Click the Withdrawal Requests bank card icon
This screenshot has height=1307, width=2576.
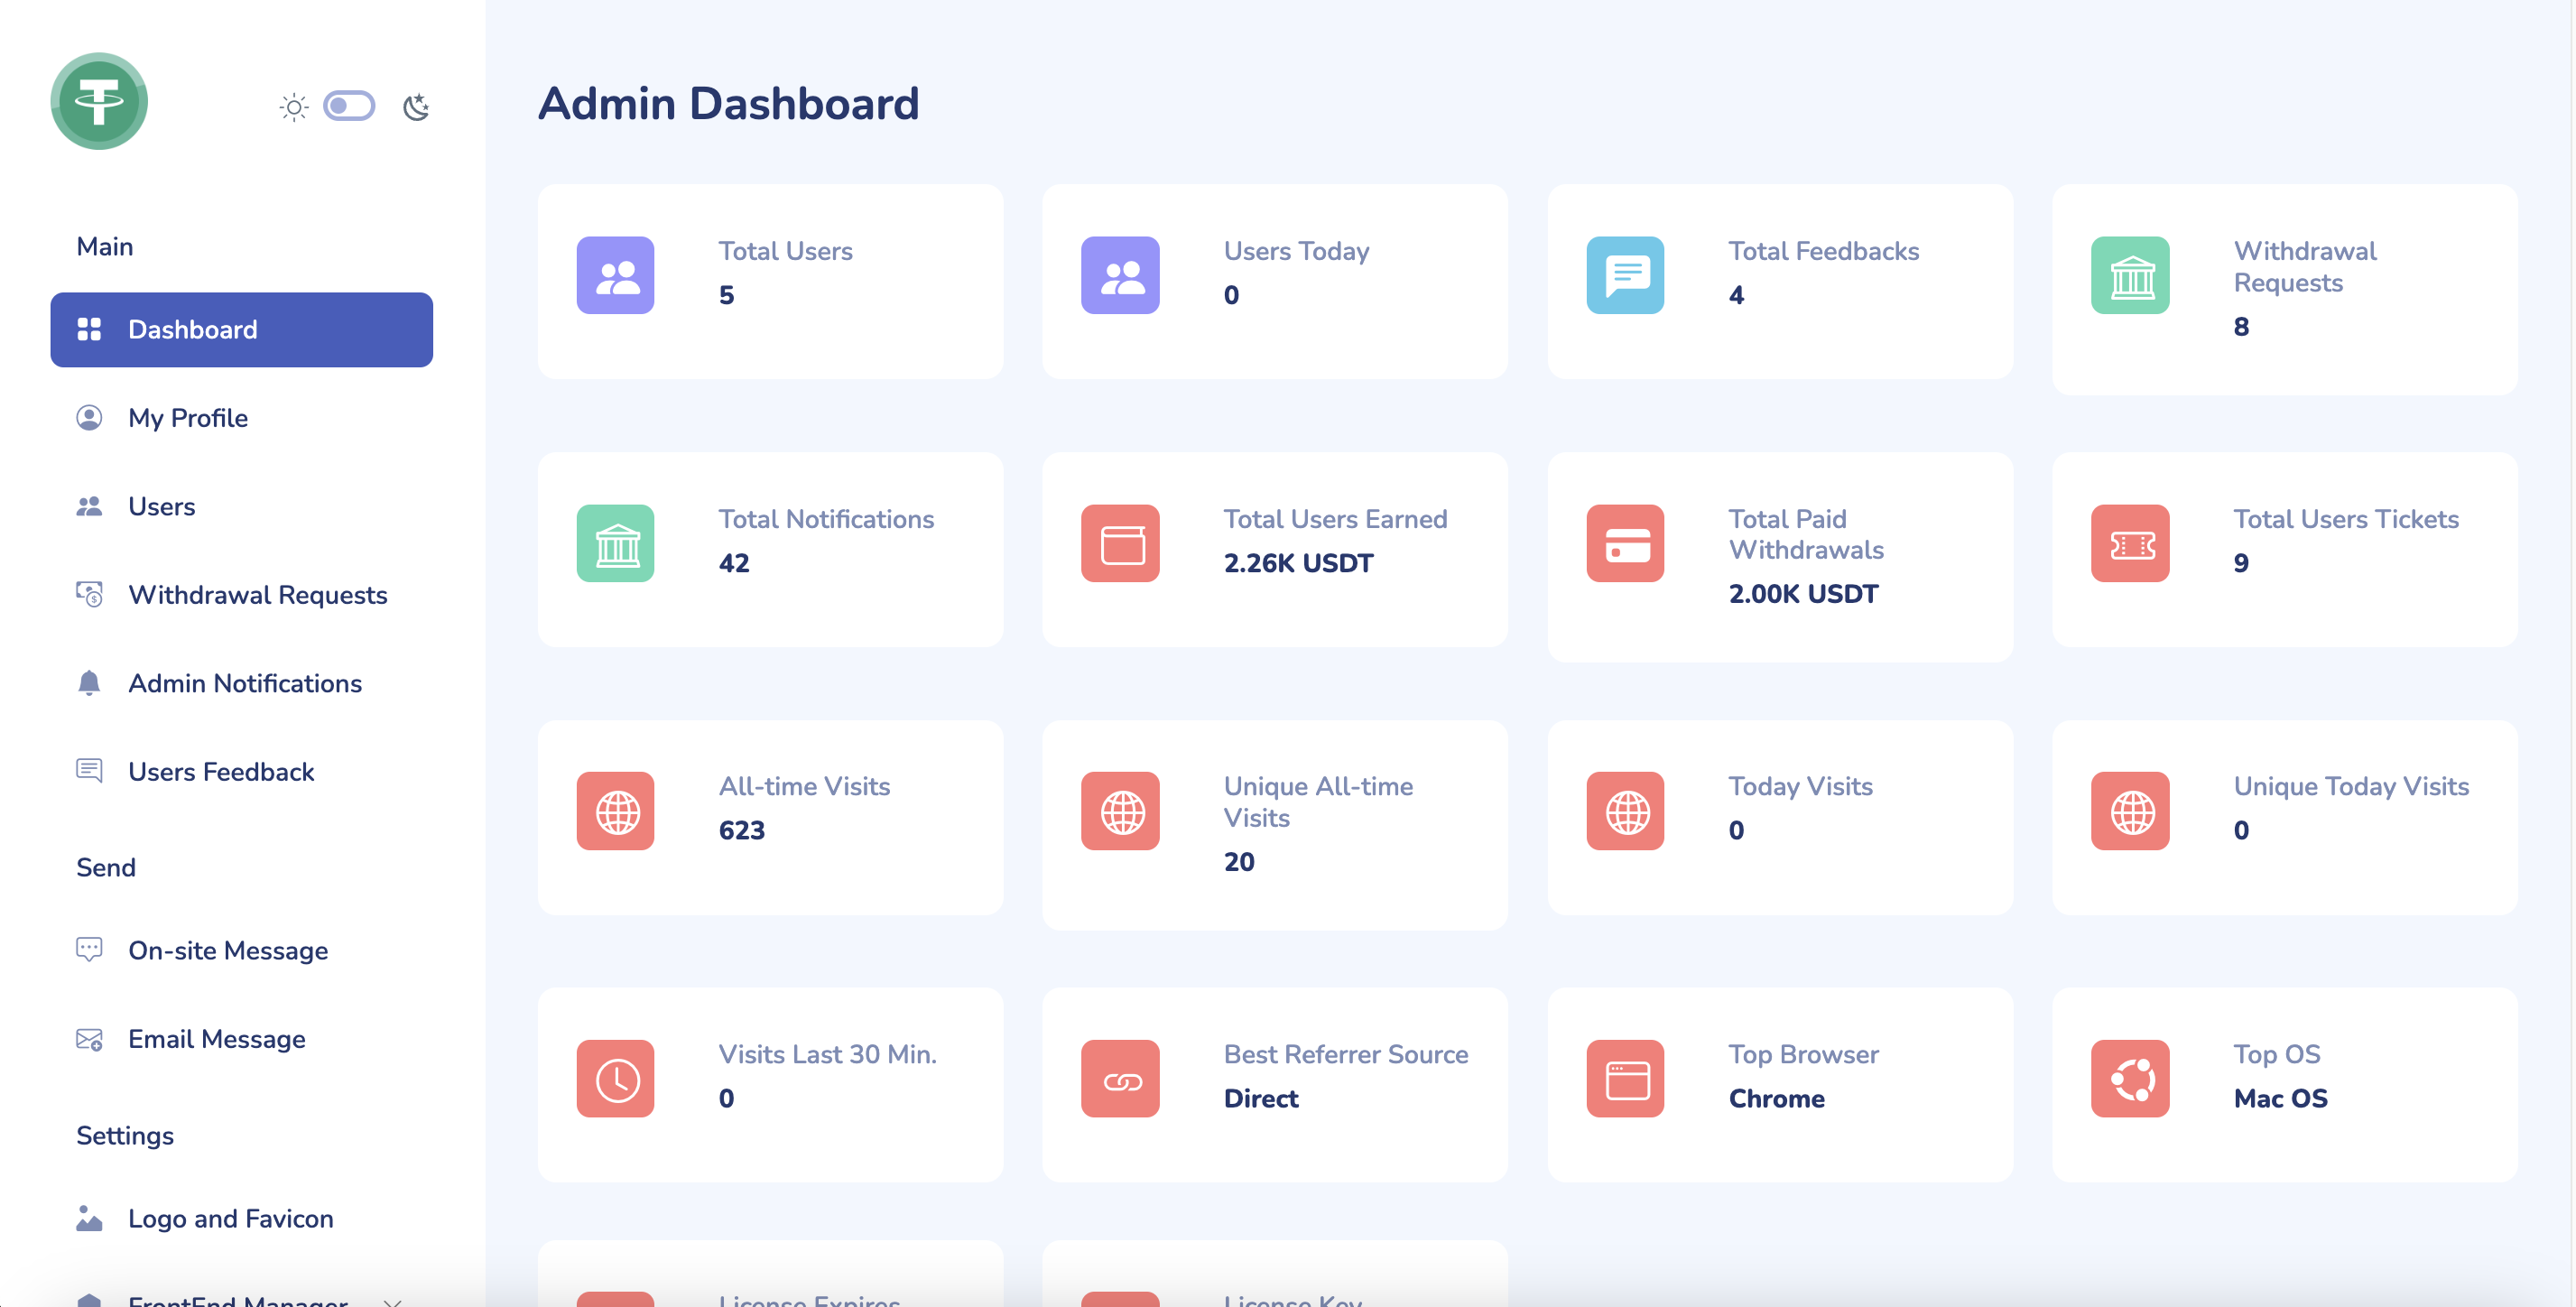coord(2130,275)
